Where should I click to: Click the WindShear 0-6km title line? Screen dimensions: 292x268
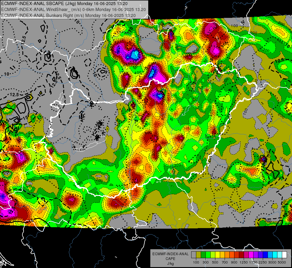(74, 10)
